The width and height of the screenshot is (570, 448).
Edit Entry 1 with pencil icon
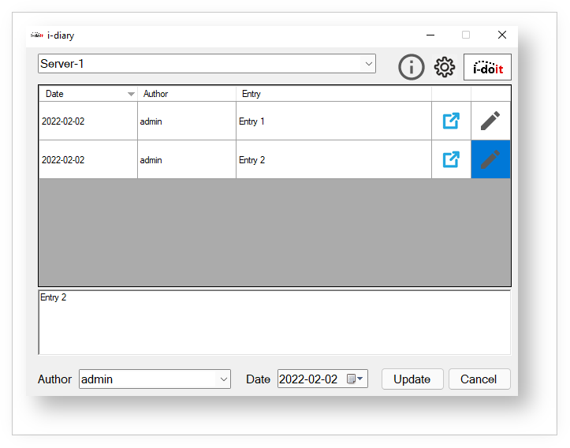coord(490,121)
